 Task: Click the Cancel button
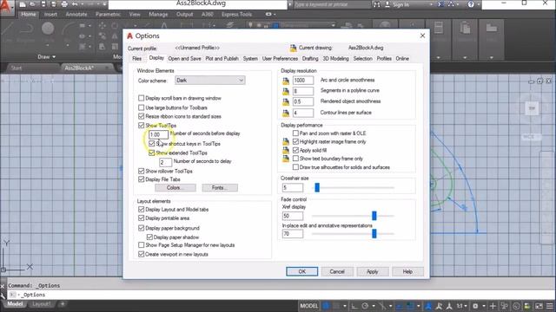(337, 271)
